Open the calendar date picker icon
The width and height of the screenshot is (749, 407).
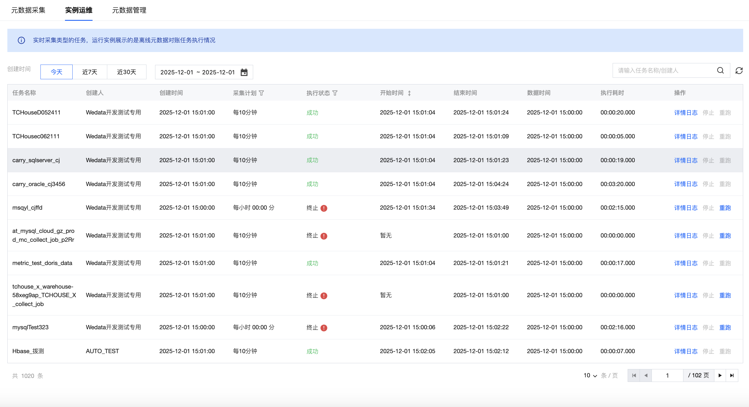click(244, 72)
